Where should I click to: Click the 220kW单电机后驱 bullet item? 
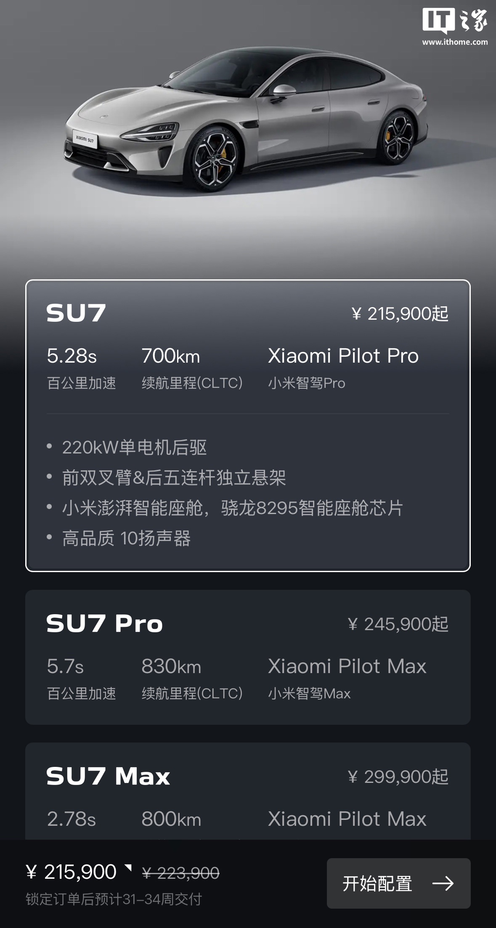pyautogui.click(x=134, y=448)
